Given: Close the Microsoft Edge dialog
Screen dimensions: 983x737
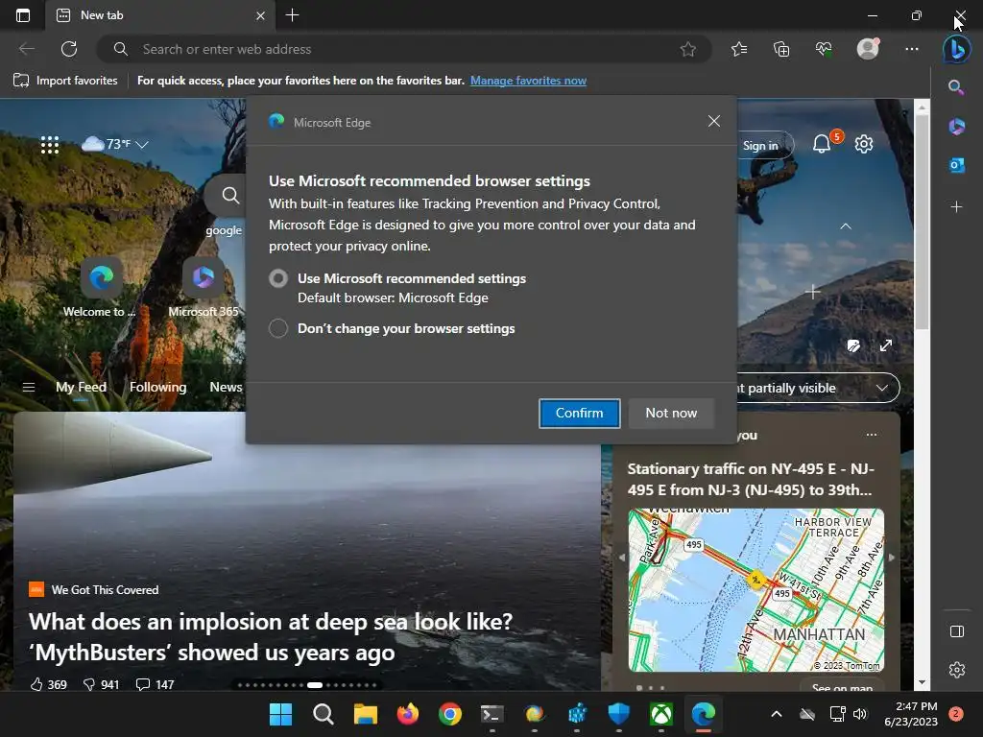Looking at the screenshot, I should tap(714, 121).
